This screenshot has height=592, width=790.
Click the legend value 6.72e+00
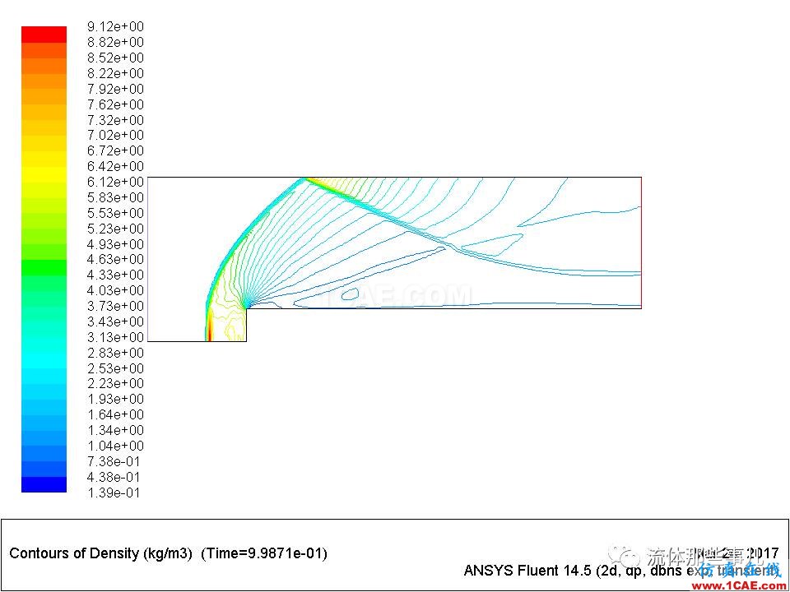(115, 150)
